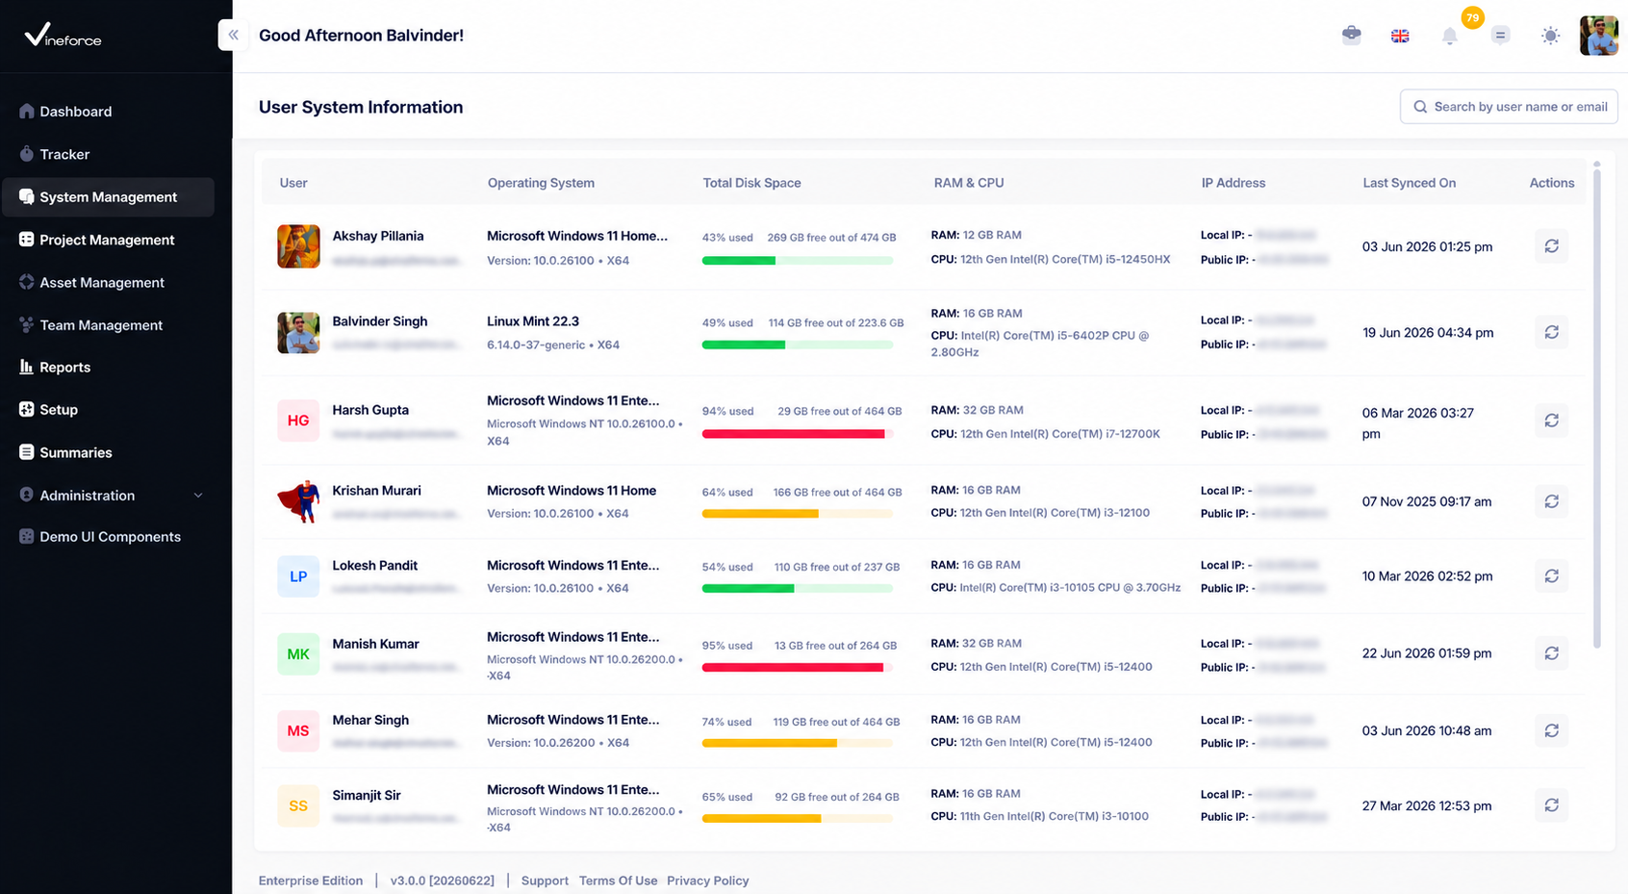Screen dimensions: 1628x894
Task: Click the Reports bar chart icon
Action: 27,367
